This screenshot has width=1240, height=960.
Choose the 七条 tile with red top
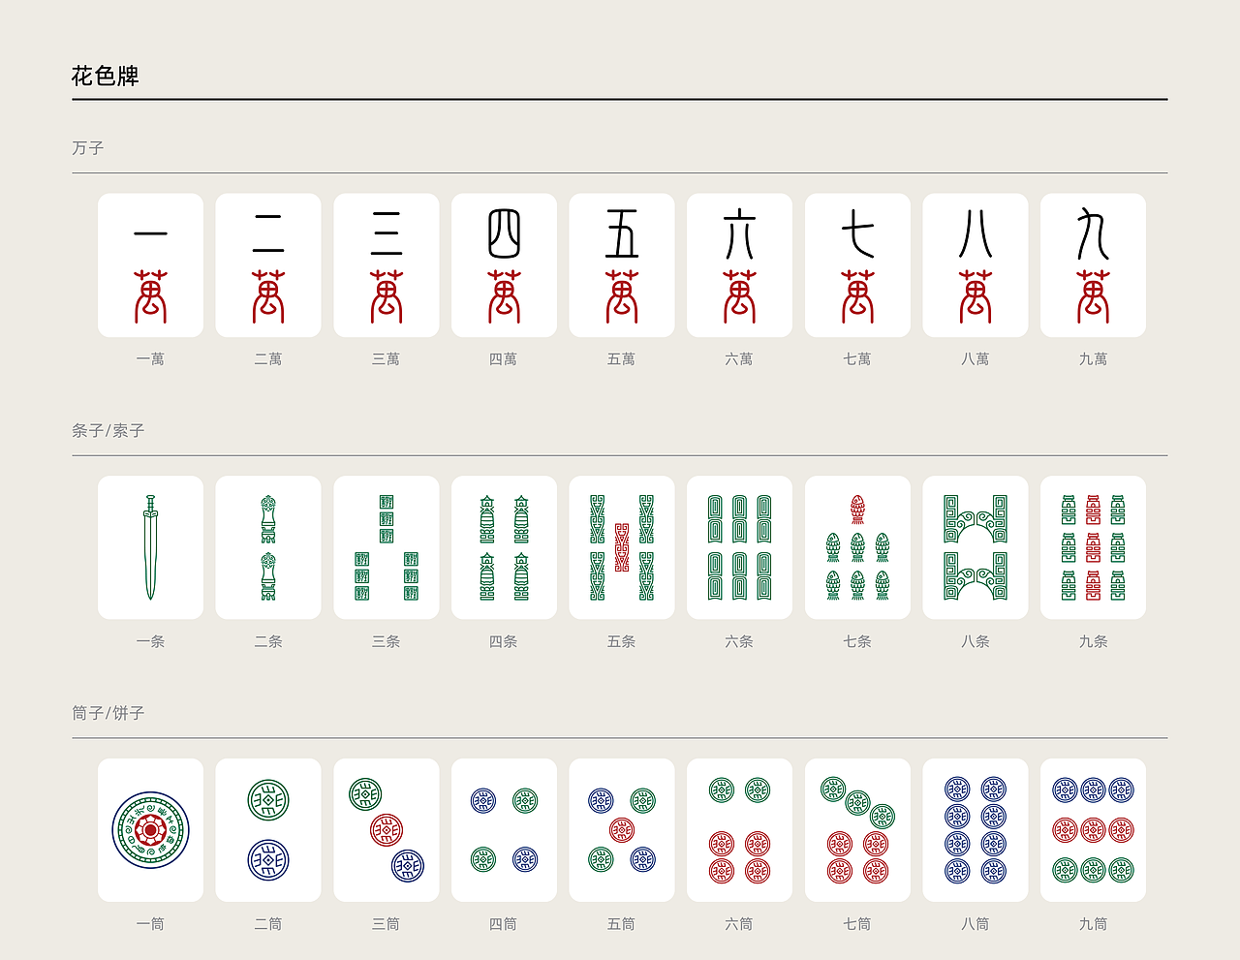[x=857, y=547]
